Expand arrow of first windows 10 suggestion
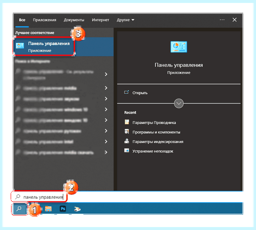The height and width of the screenshot is (230, 256). click(106, 109)
